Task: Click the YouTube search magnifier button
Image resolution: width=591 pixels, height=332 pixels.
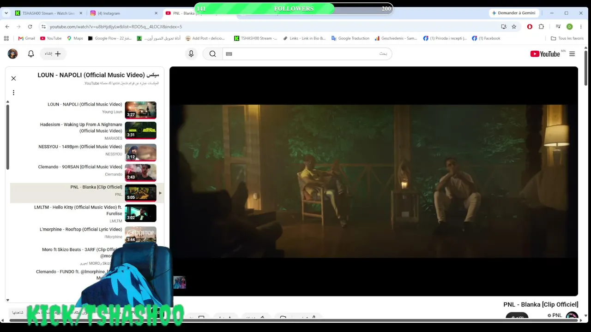Action: (212, 54)
